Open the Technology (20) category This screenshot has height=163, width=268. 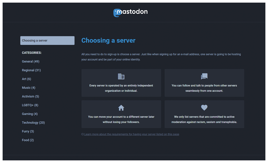click(33, 122)
